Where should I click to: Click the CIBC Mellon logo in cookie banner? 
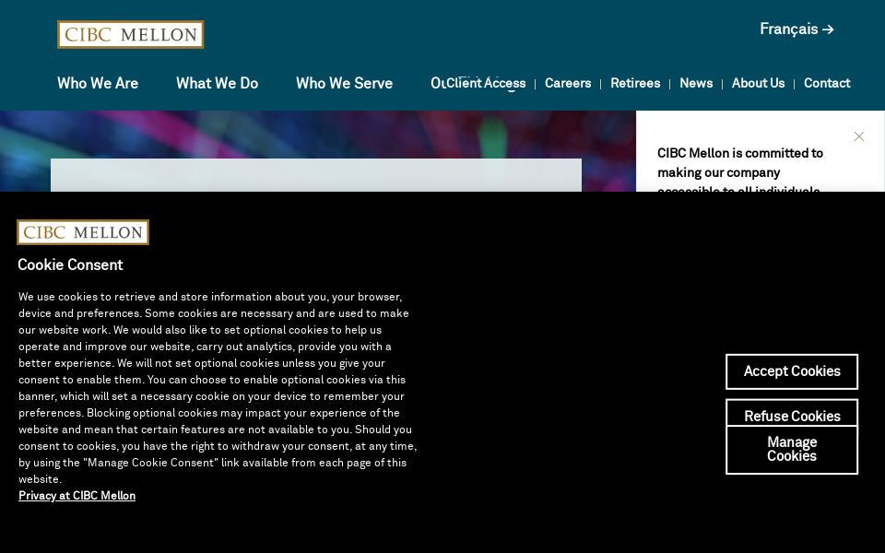coord(83,232)
